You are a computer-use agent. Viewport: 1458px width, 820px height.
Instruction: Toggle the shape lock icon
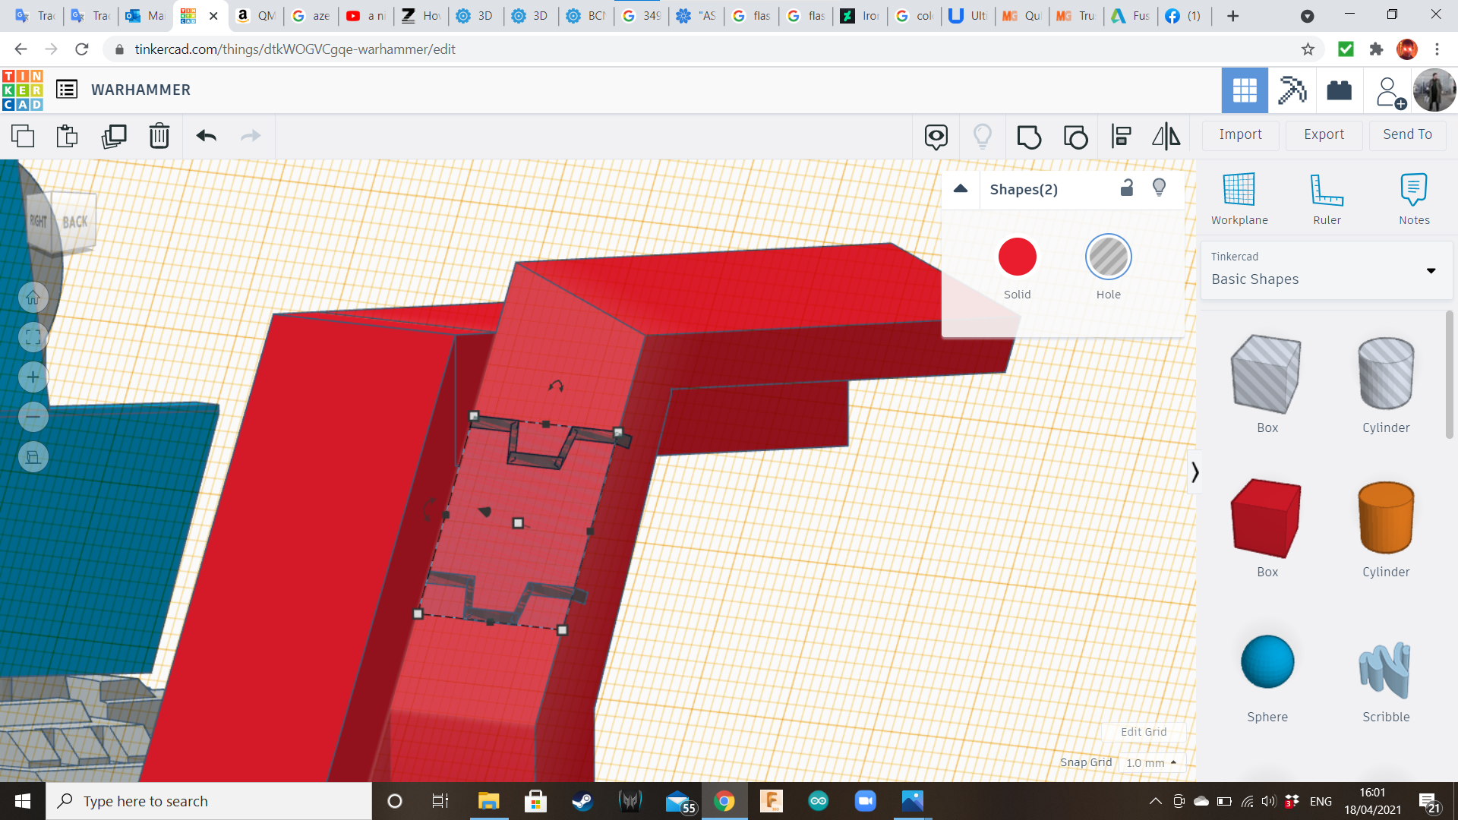pos(1127,188)
